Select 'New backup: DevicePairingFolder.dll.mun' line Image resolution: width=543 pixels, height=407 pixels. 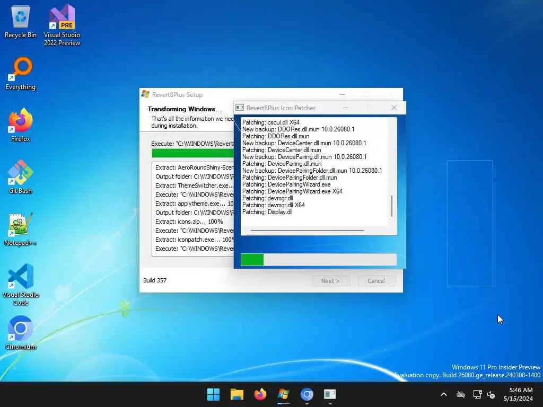coord(312,171)
